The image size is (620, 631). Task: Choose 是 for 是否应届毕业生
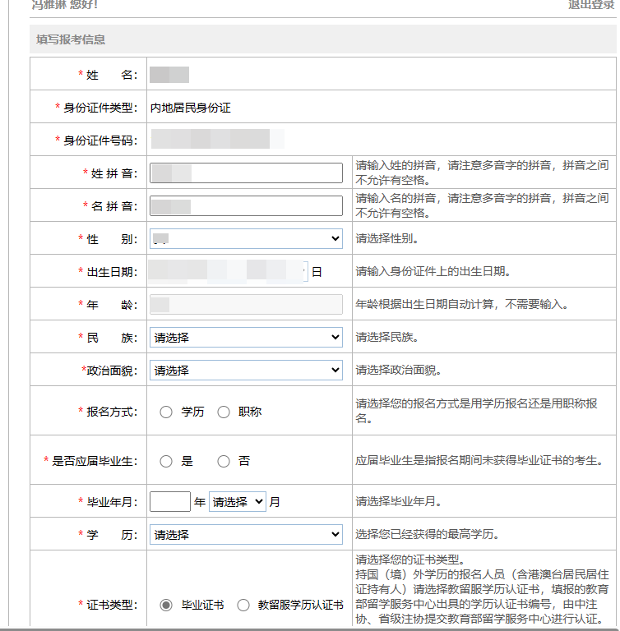pos(166,461)
